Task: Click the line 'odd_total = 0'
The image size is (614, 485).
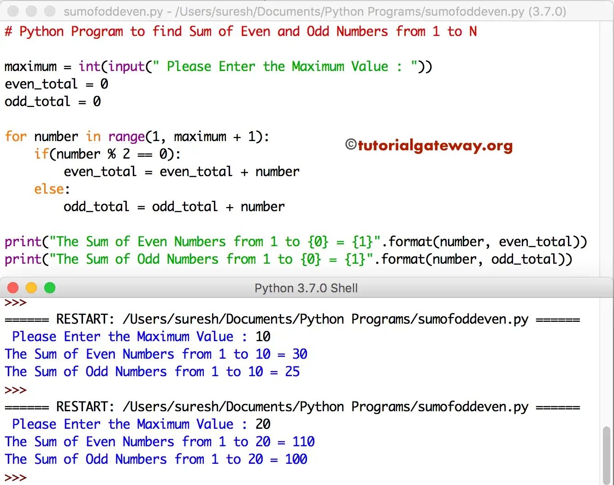Action: pyautogui.click(x=53, y=101)
